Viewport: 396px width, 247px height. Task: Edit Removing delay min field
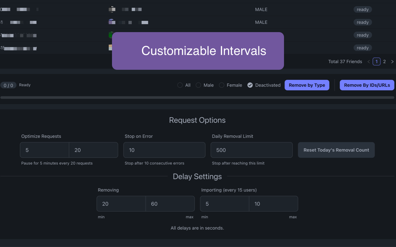pyautogui.click(x=121, y=204)
